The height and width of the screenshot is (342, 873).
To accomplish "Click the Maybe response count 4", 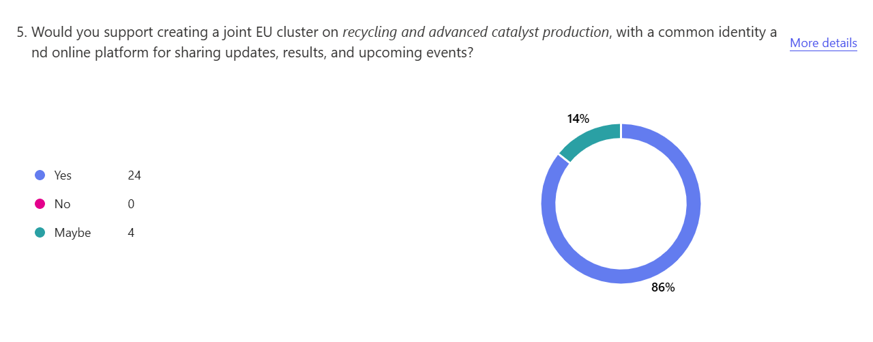I will [131, 233].
